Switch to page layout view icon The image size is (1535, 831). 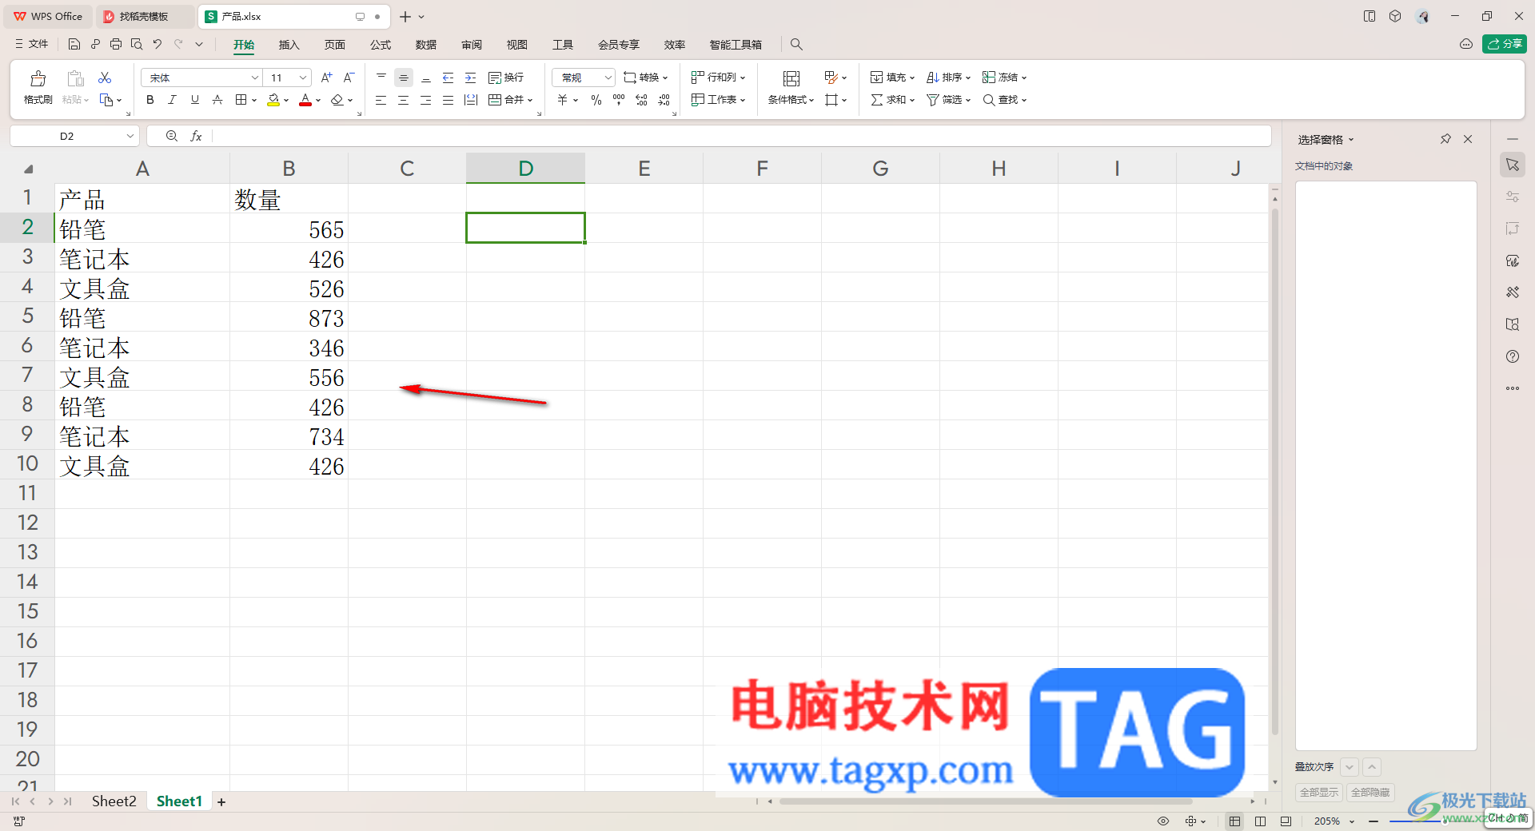1260,821
